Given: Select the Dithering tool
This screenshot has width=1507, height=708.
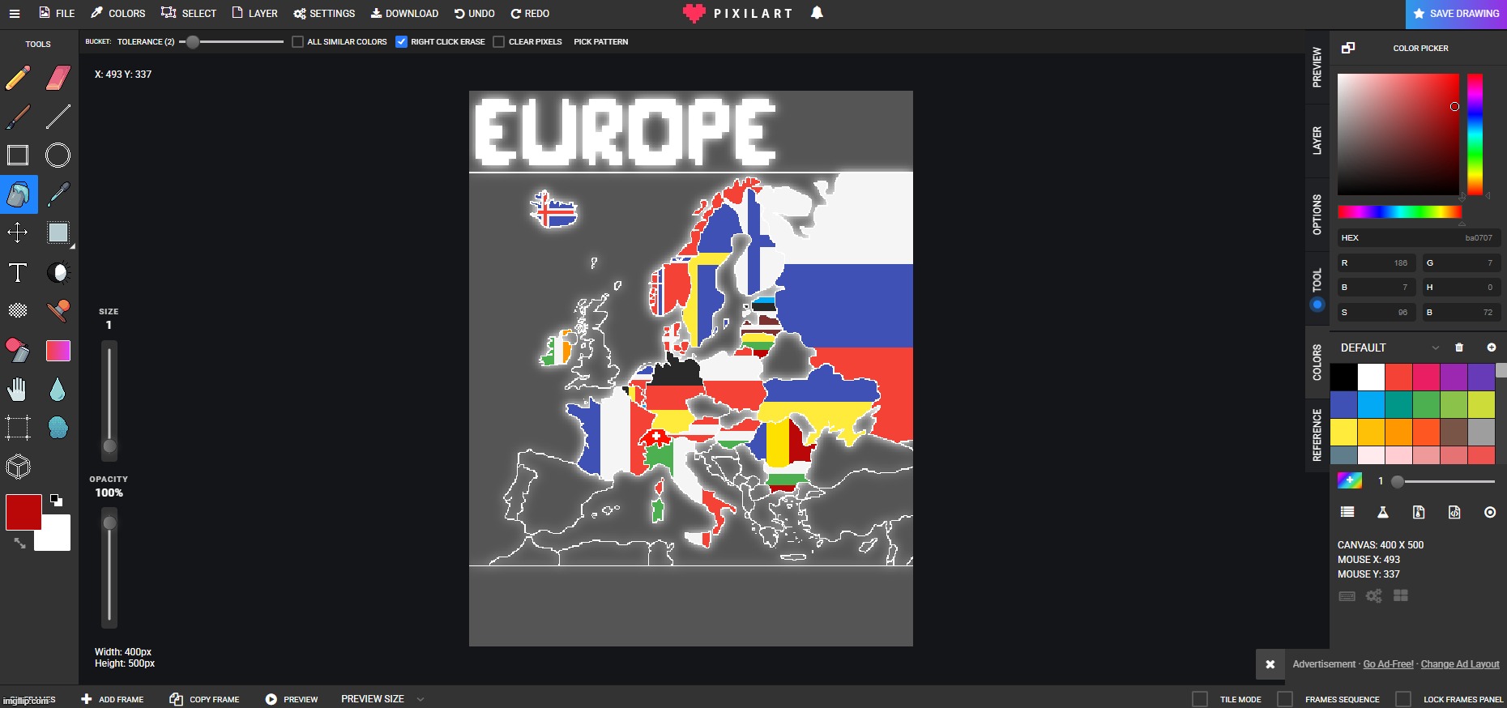Looking at the screenshot, I should point(18,310).
